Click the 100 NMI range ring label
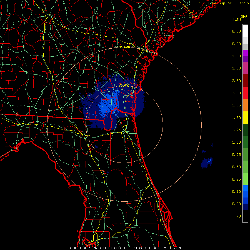This screenshot has width=250, height=250. (124, 47)
